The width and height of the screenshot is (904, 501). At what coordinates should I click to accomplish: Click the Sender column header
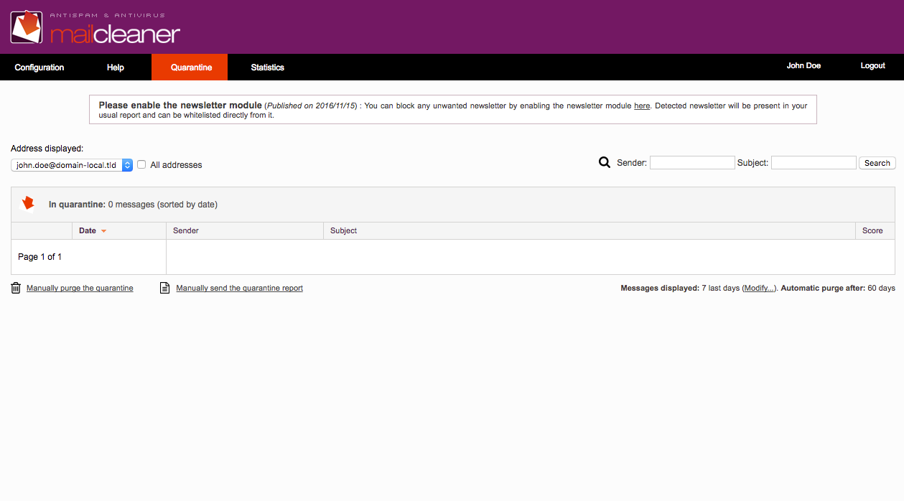[x=185, y=230]
